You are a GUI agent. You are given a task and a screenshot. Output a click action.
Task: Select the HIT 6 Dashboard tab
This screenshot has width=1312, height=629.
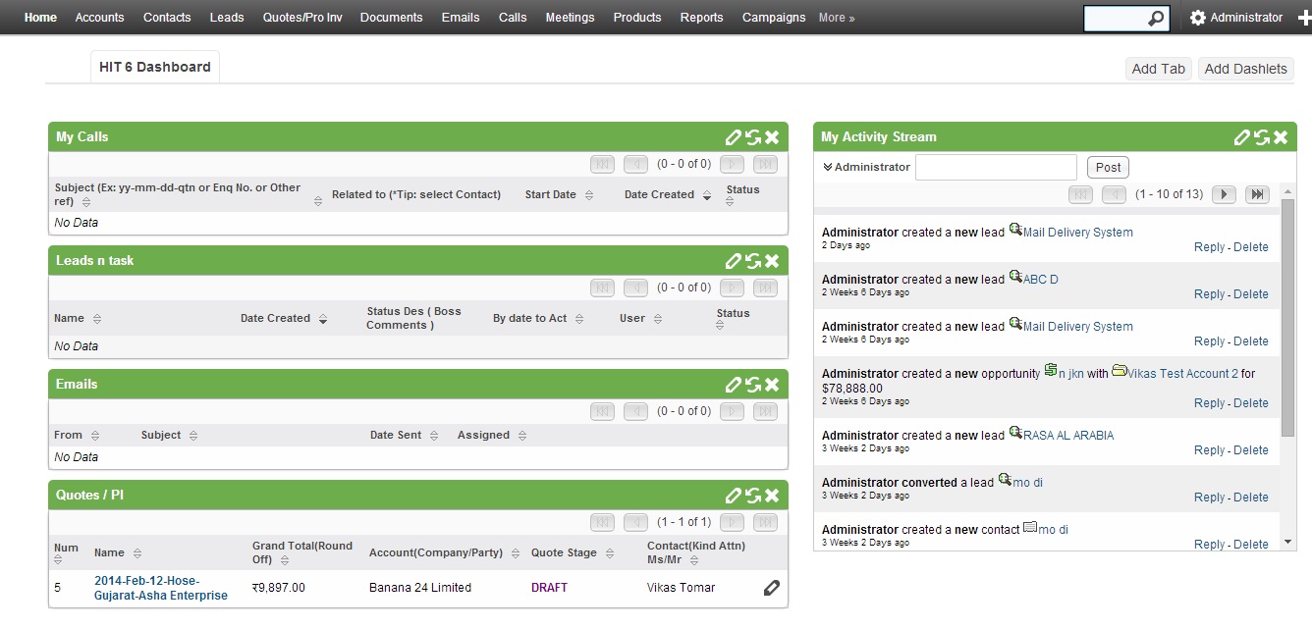point(155,67)
